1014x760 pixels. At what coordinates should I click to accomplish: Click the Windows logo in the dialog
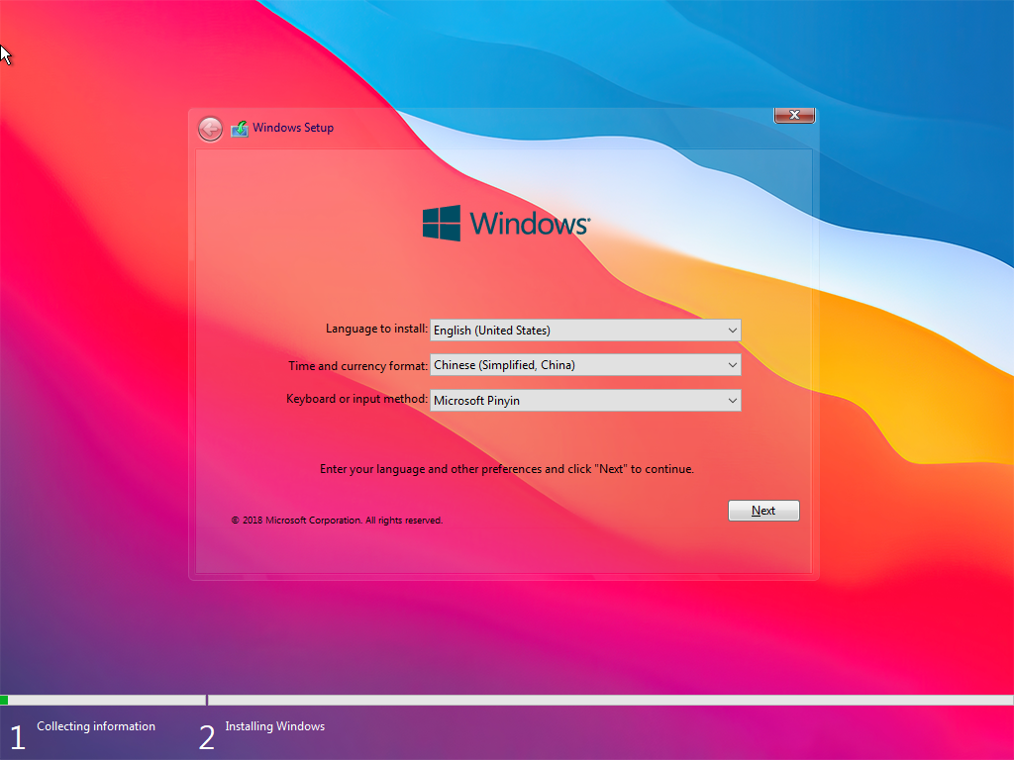(x=506, y=223)
